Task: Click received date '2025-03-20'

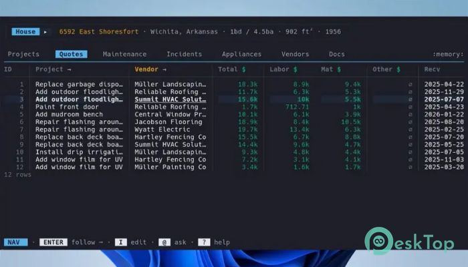Action: coord(444,167)
